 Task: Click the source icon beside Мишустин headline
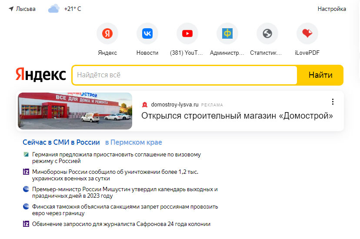point(26,189)
